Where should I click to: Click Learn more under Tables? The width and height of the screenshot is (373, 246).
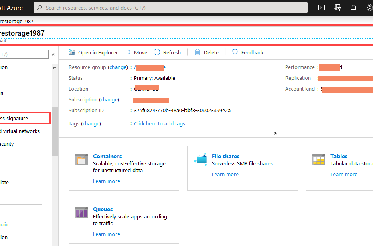[x=344, y=174]
